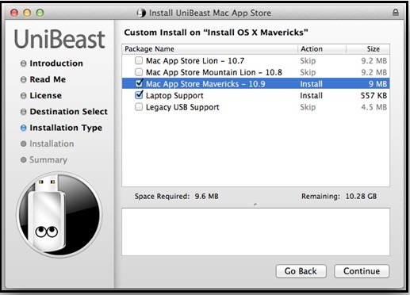The image size is (410, 295).
Task: Click the pane splitter handle below Space Required
Action: point(255,205)
